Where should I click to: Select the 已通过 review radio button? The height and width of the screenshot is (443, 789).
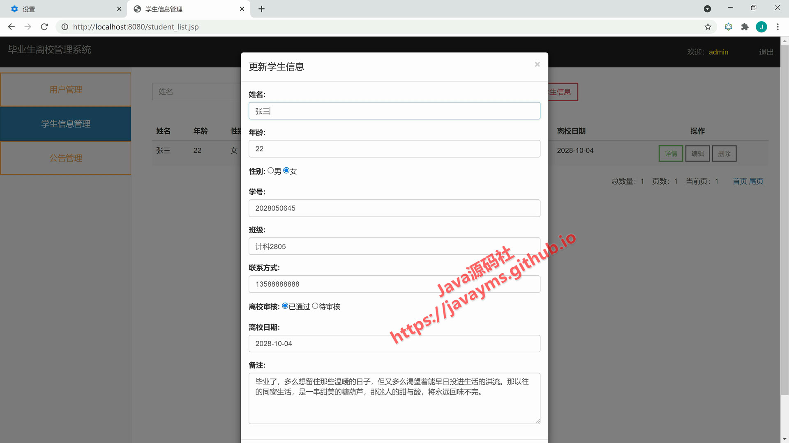pos(285,306)
